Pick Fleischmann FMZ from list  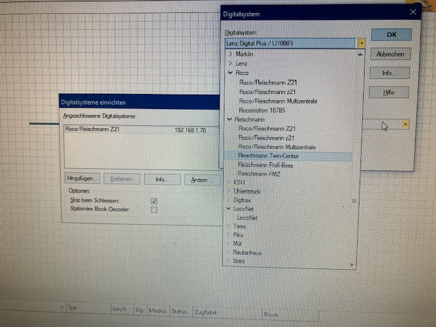(260, 174)
